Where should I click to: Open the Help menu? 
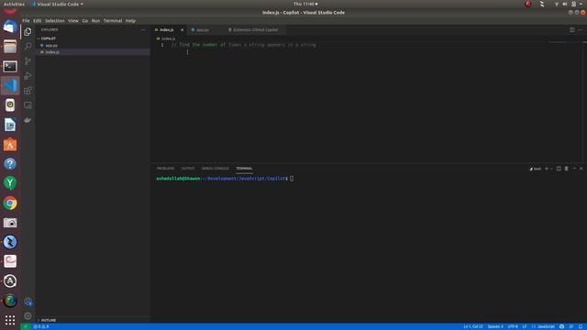(x=130, y=21)
